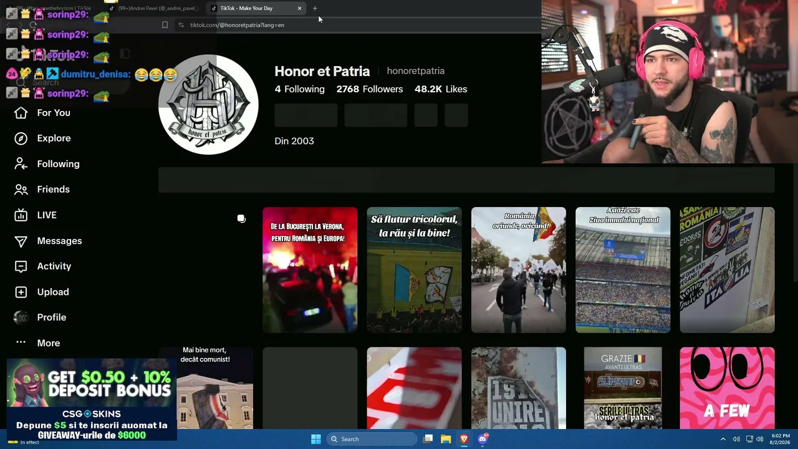Open Task View from the taskbar

tap(428, 439)
